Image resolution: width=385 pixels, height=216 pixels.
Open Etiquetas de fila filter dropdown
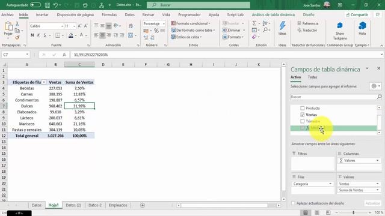point(44,82)
